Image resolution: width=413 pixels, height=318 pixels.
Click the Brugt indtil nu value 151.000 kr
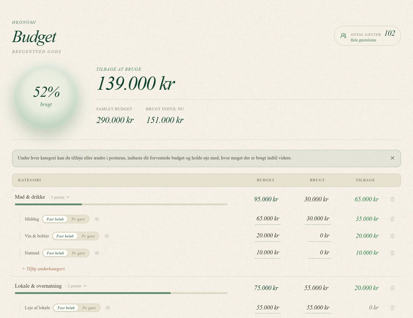[165, 120]
